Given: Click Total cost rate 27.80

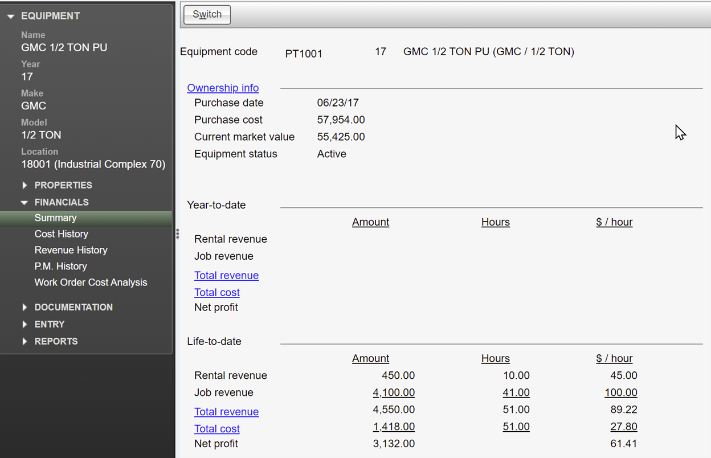Looking at the screenshot, I should click(x=624, y=427).
